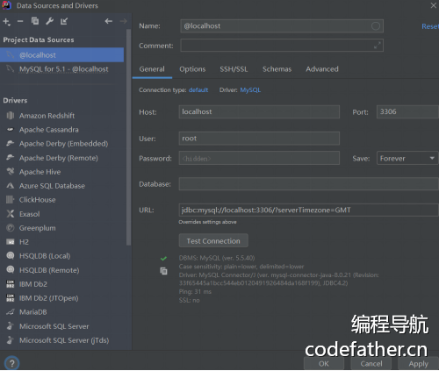Choose color with circle in Name field
The width and height of the screenshot is (439, 371).
tap(376, 26)
